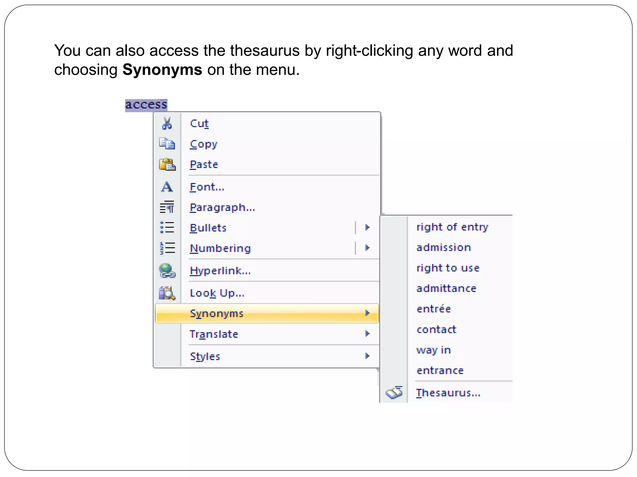Pick synonym 'admittance'
Viewport: 637px width, 477px height.
(446, 288)
